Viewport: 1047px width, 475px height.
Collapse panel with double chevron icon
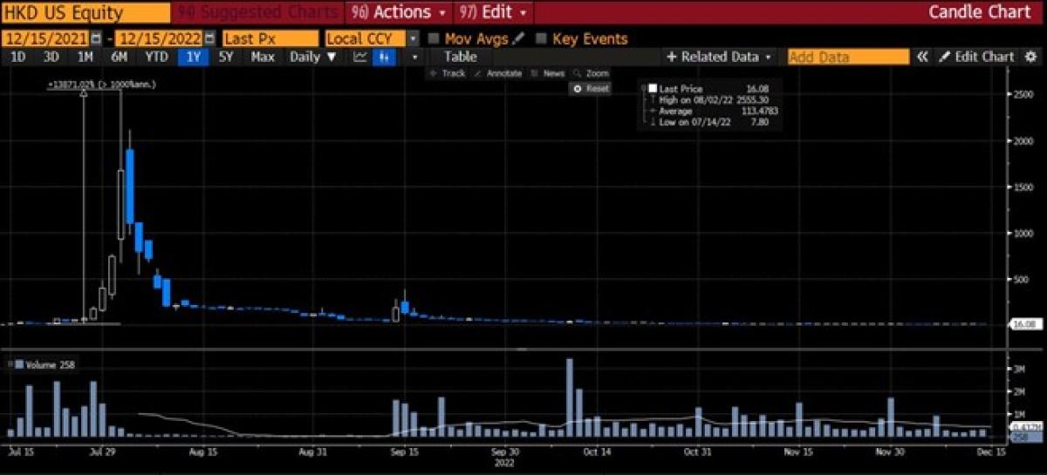(922, 57)
